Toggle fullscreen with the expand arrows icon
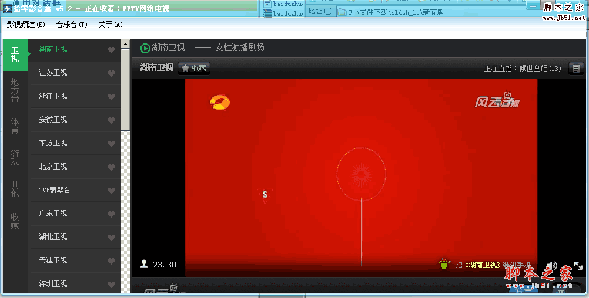The image size is (589, 298). (x=578, y=265)
